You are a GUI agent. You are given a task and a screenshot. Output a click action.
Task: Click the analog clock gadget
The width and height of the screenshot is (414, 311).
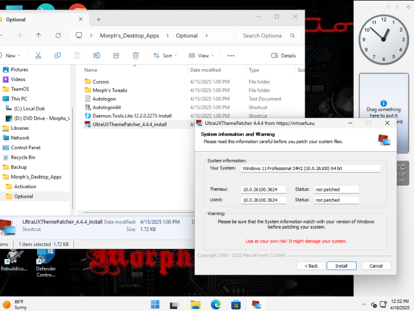383,40
